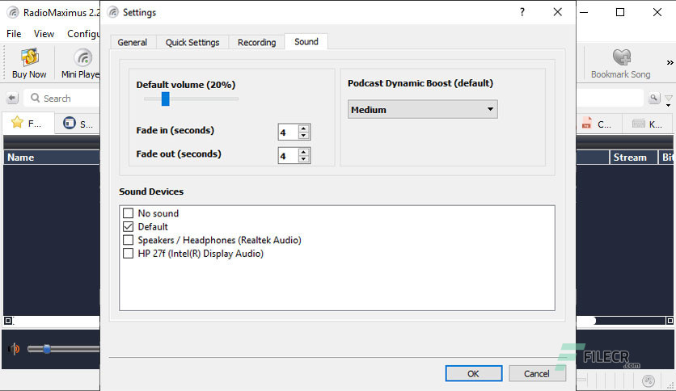Open the Podcast Dynamic Boost dropdown
The height and width of the screenshot is (391, 676).
click(x=422, y=109)
